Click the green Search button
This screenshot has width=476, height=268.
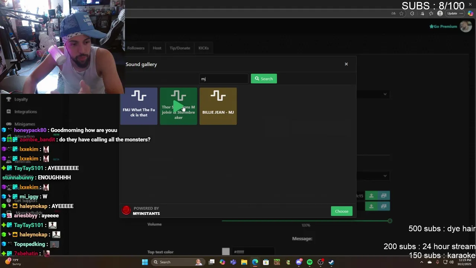(x=264, y=79)
